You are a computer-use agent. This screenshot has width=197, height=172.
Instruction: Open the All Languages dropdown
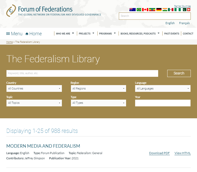(x=163, y=88)
